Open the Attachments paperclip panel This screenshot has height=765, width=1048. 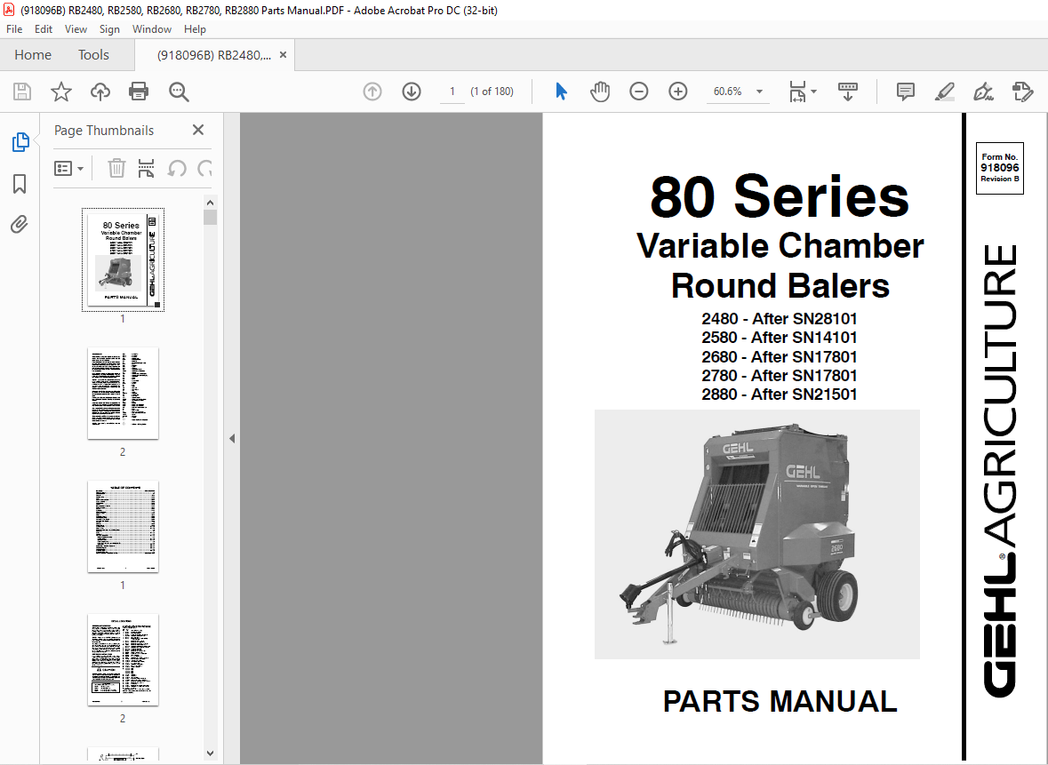[x=20, y=224]
